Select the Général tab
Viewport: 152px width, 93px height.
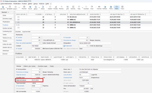coord(19,66)
